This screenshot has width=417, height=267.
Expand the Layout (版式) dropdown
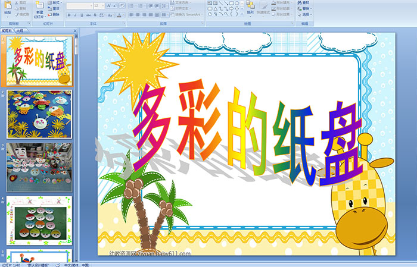[57, 3]
